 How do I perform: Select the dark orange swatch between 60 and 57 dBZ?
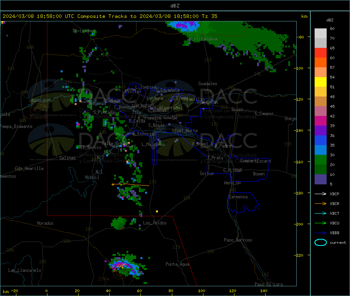tap(320, 63)
